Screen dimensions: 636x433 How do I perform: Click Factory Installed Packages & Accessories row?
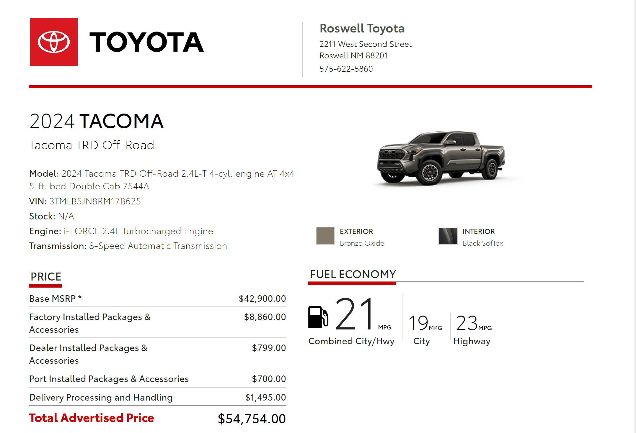click(90, 323)
